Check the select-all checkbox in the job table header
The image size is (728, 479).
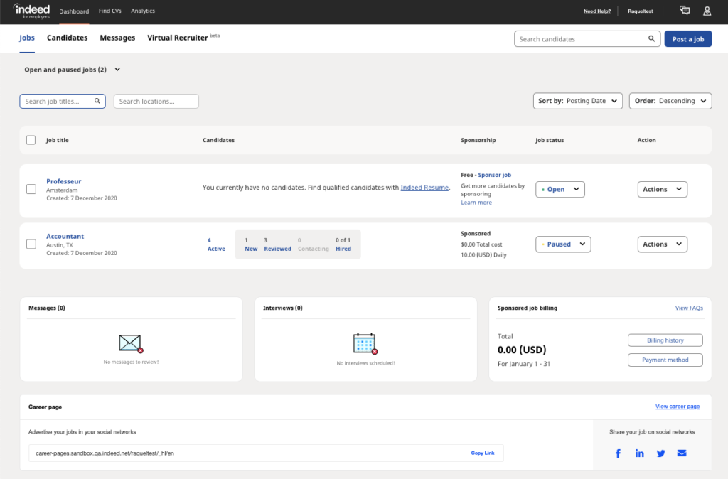(31, 140)
